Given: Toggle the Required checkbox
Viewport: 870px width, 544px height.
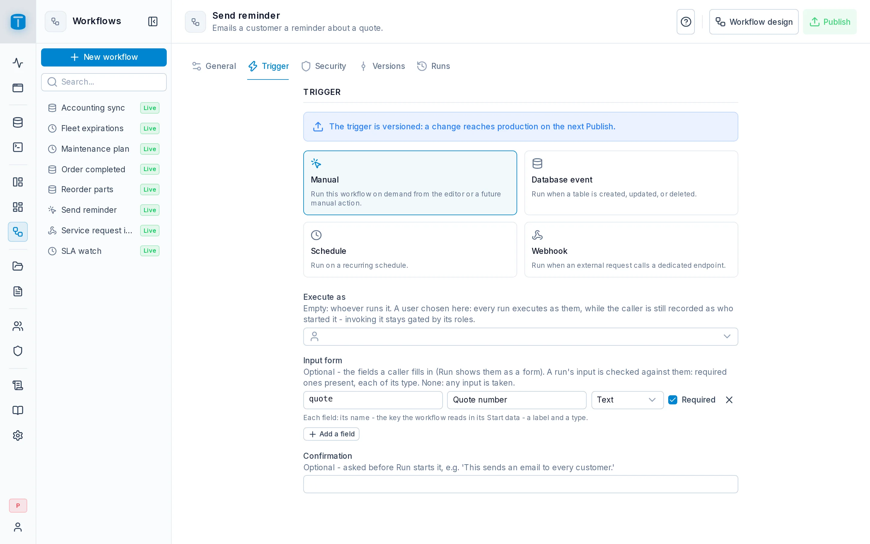Looking at the screenshot, I should coord(673,400).
